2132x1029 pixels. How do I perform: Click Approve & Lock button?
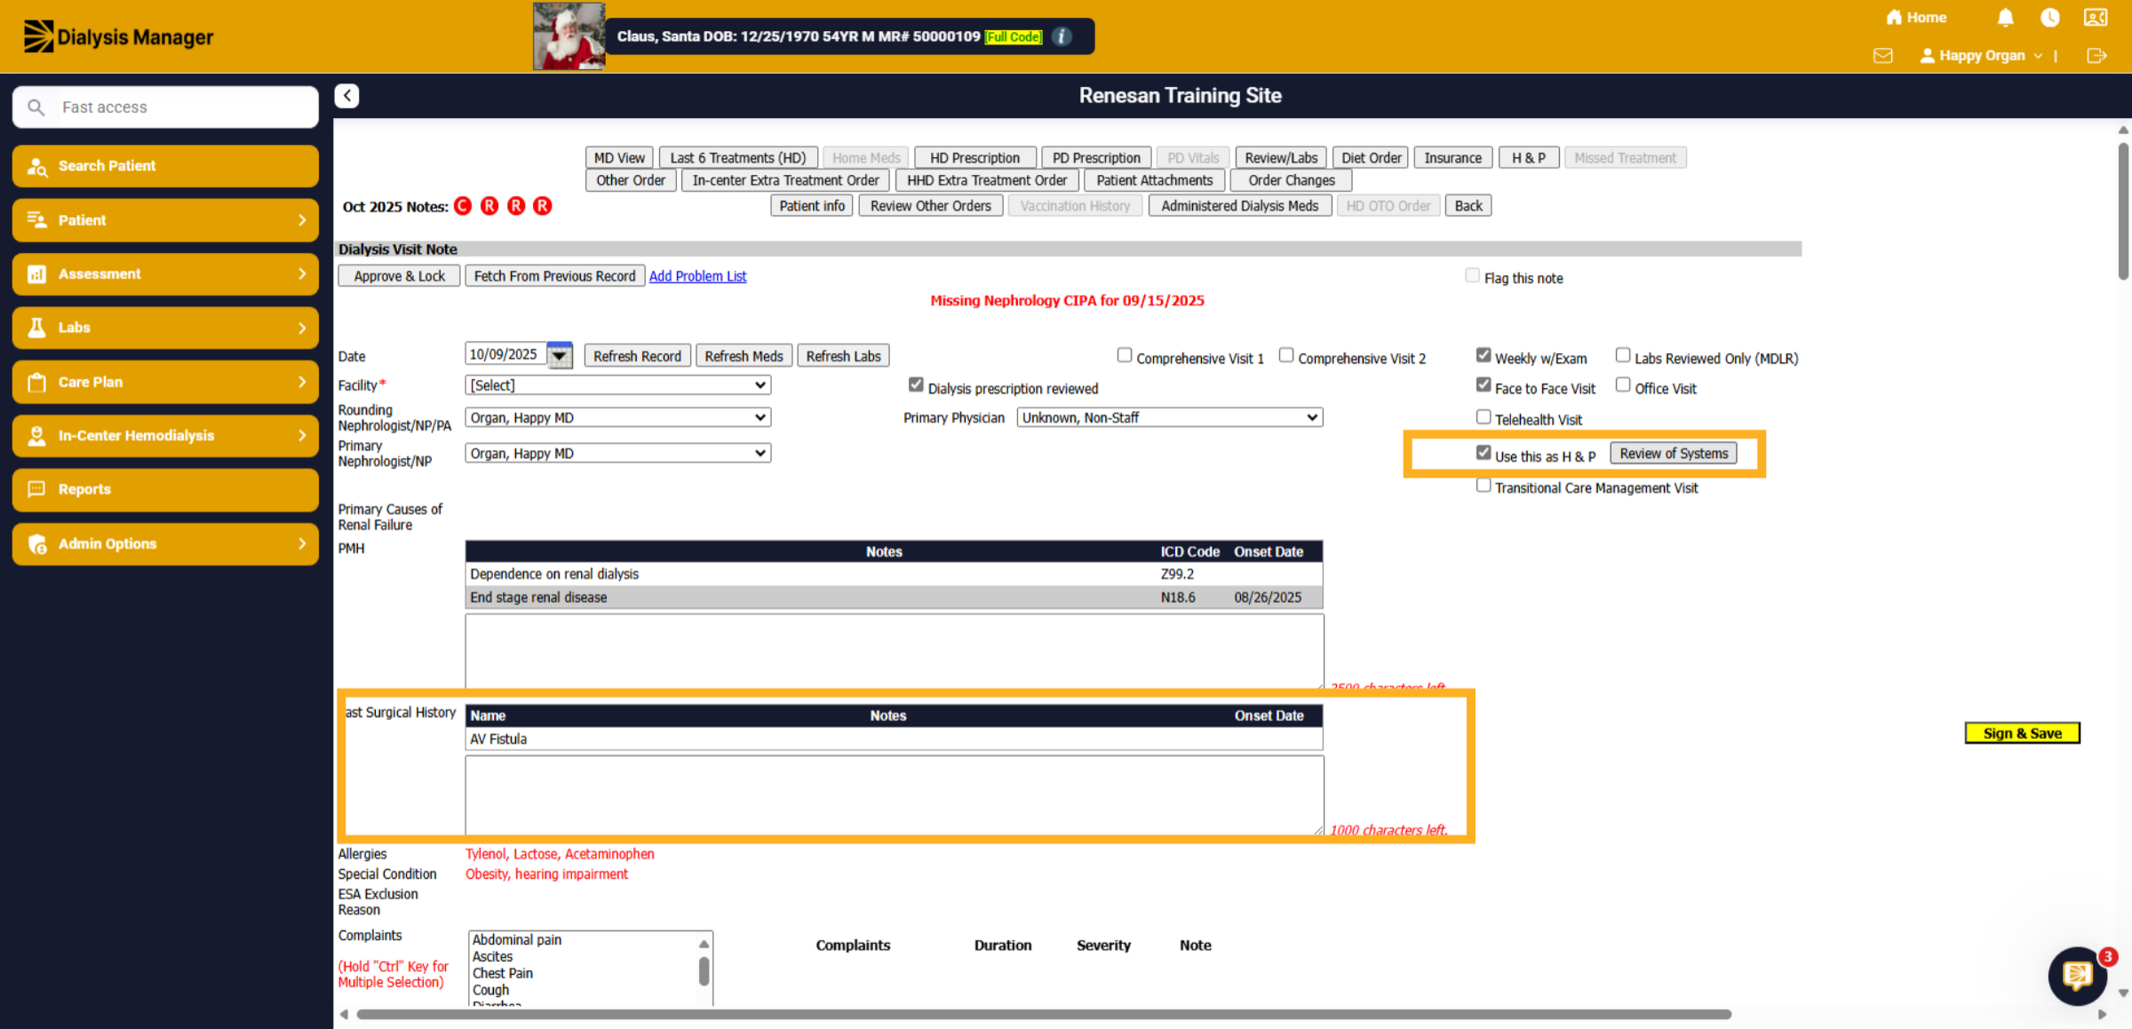(399, 276)
